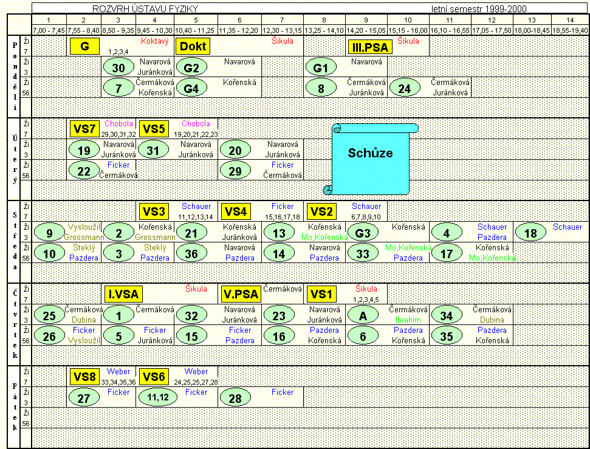Select the G3 oval on Wednesday
The image size is (590, 449).
pos(363,233)
